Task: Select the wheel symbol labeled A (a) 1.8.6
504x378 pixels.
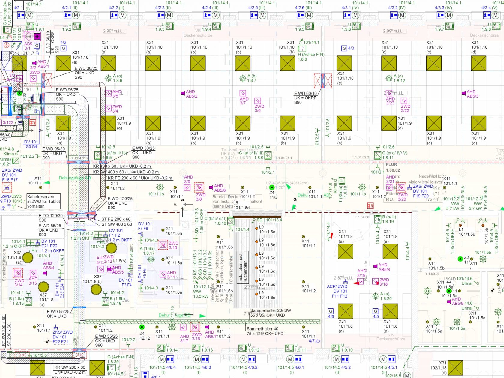Action: click(x=108, y=78)
